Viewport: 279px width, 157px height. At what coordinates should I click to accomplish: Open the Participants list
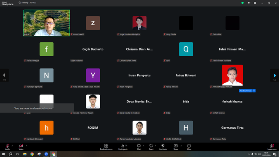[x=123, y=147]
